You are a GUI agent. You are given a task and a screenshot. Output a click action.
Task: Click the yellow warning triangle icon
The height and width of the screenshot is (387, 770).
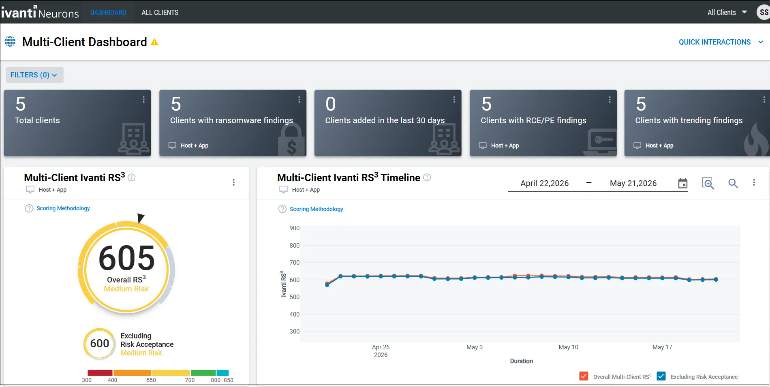pos(154,42)
